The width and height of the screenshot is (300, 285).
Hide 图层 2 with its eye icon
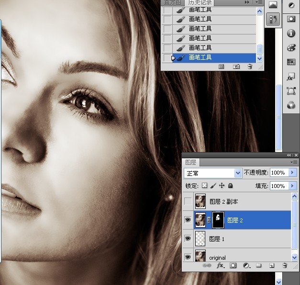(x=188, y=220)
